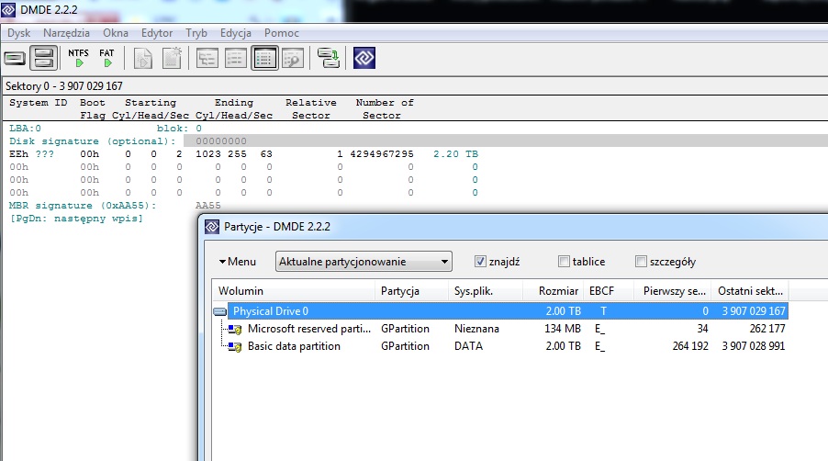Screen dimensions: 828x461
Task: Select the Basic data partition row
Action: coord(500,346)
